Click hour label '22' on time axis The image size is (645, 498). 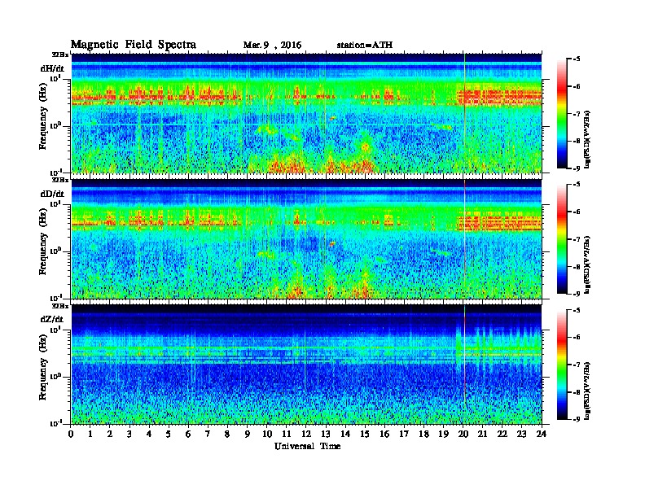point(502,435)
